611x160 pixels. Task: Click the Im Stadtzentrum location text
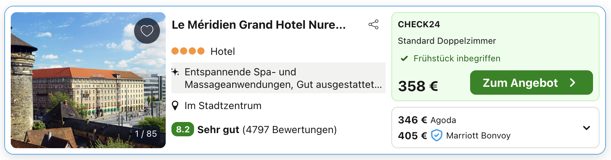223,106
